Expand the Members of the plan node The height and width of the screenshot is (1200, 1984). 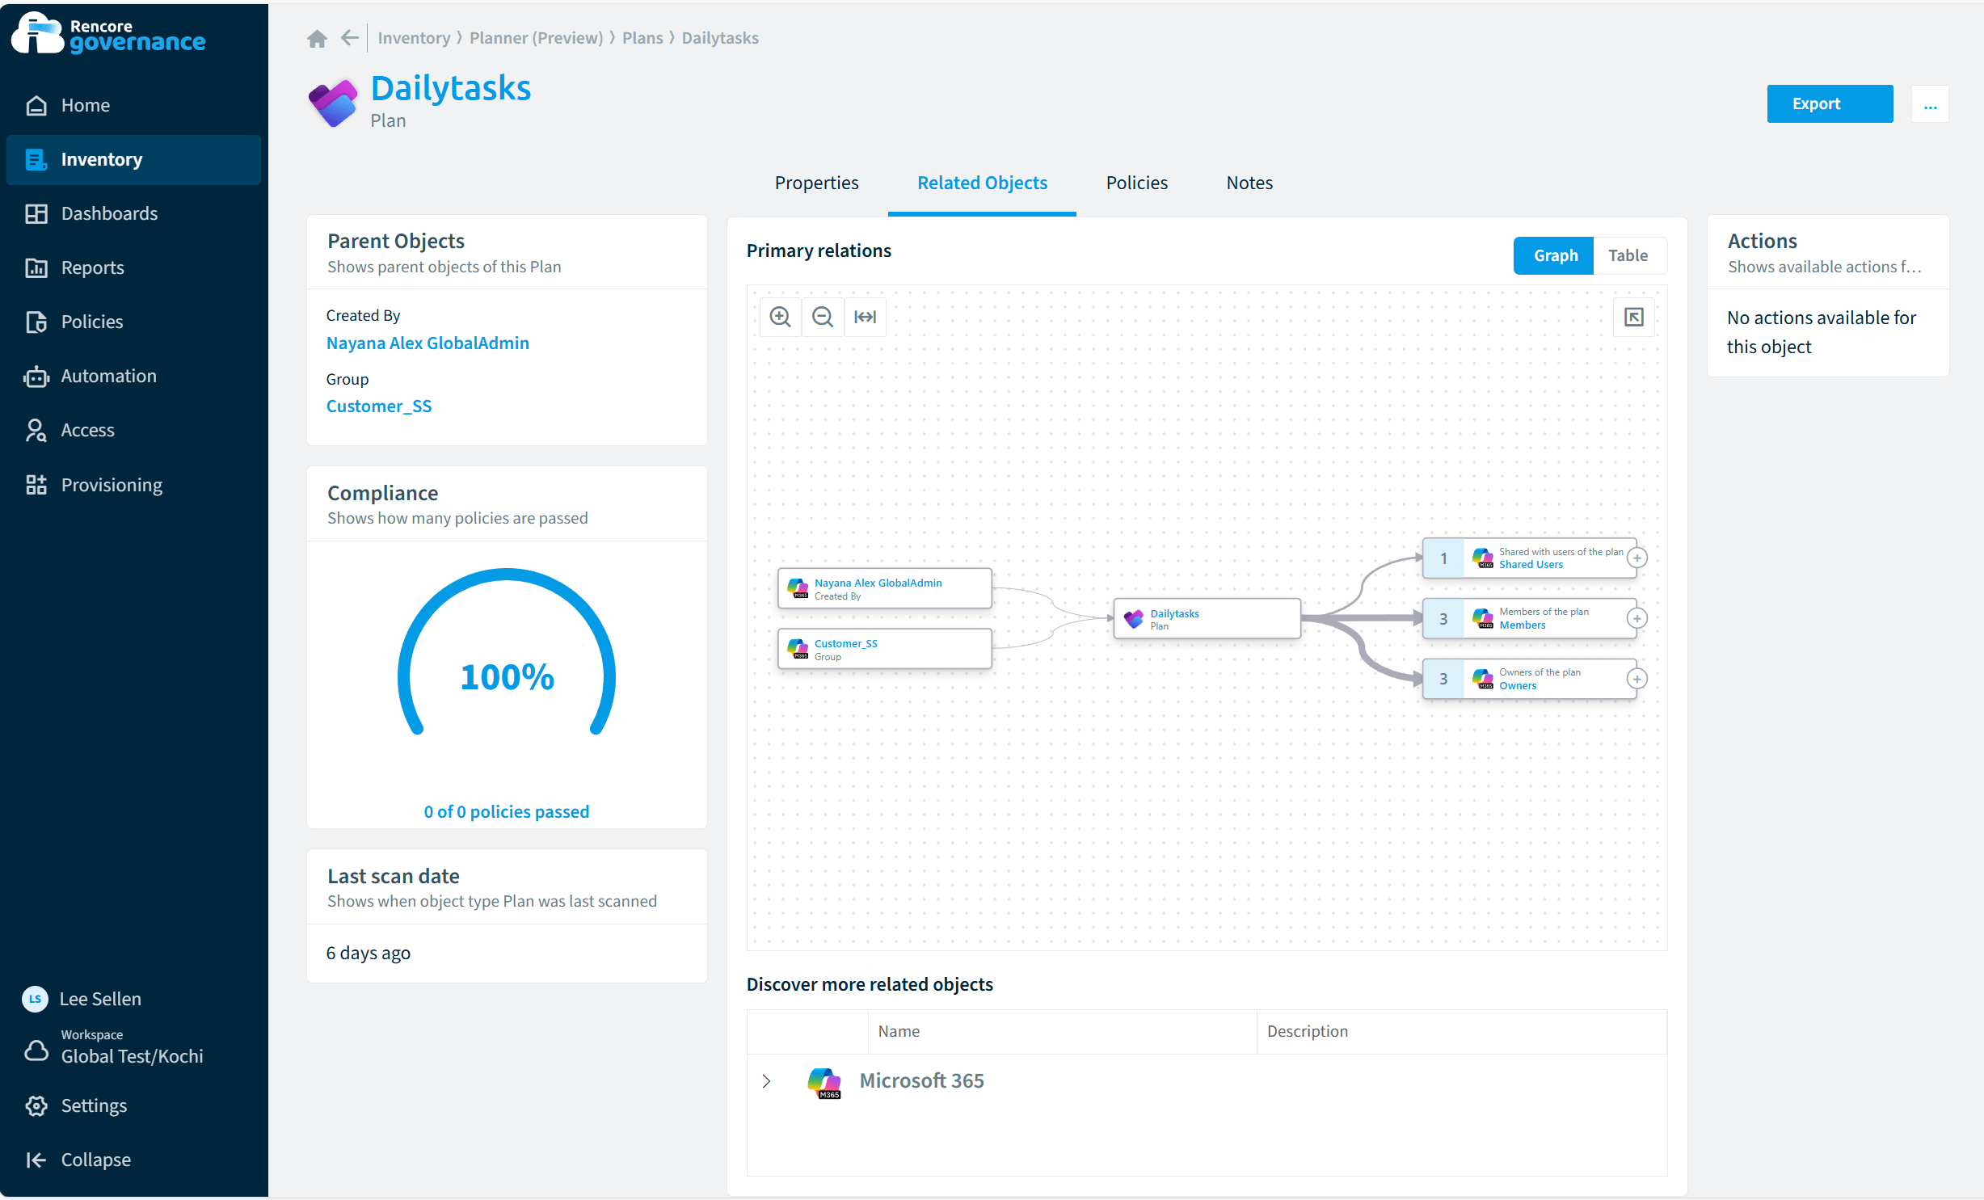(x=1638, y=618)
